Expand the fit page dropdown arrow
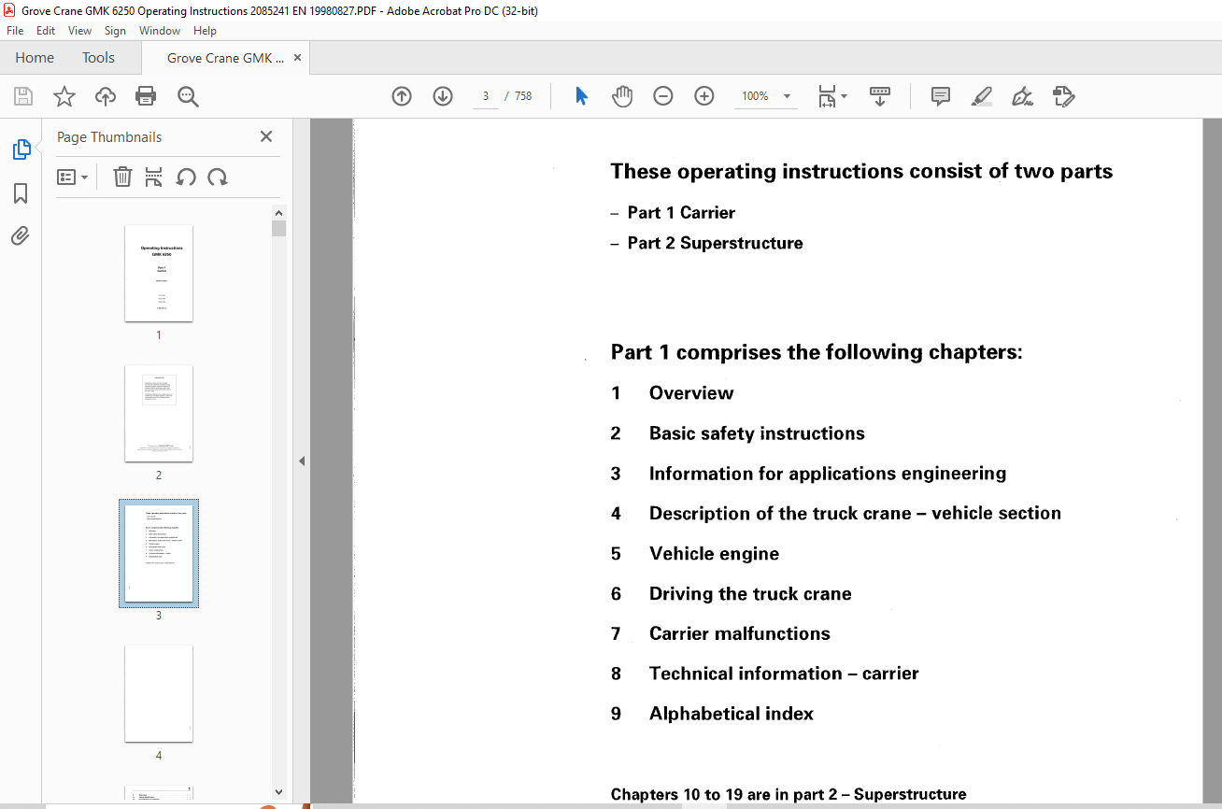 (845, 96)
